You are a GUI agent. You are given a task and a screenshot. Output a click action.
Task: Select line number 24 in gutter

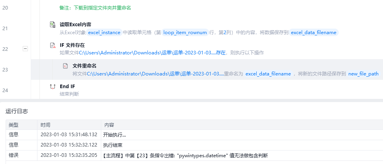coord(5,91)
